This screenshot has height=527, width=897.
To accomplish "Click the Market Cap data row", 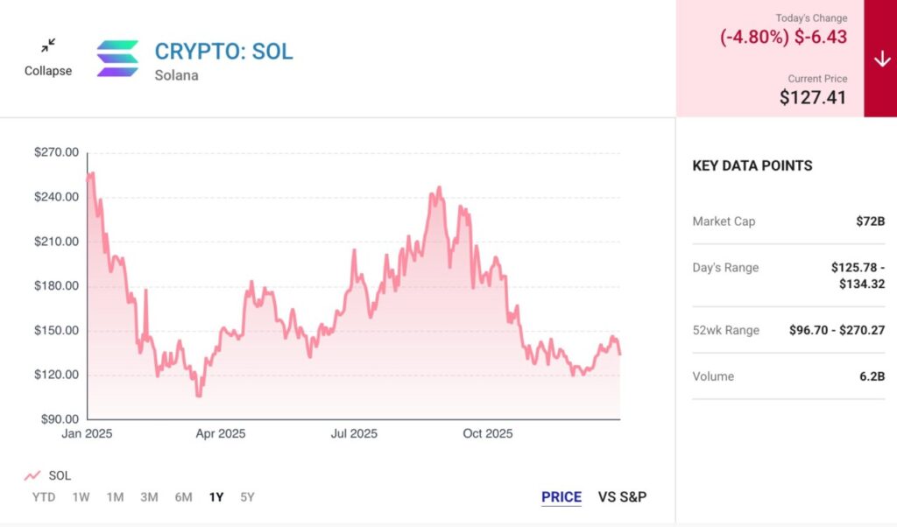I will 788,221.
